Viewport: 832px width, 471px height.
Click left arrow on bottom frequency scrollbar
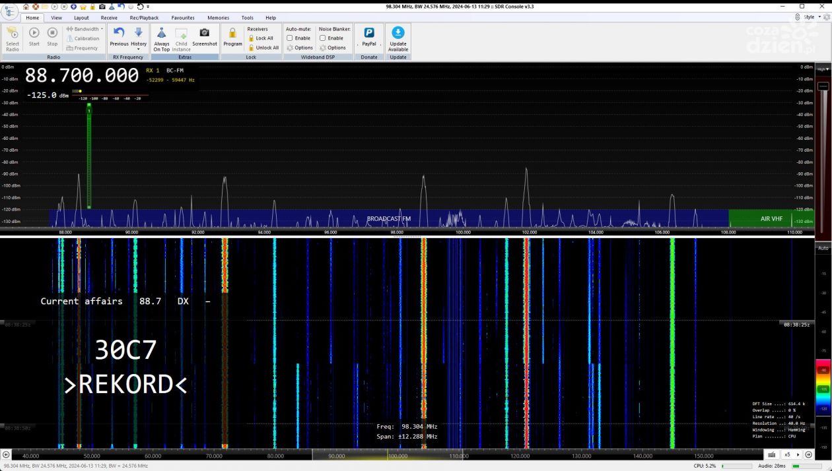6,455
